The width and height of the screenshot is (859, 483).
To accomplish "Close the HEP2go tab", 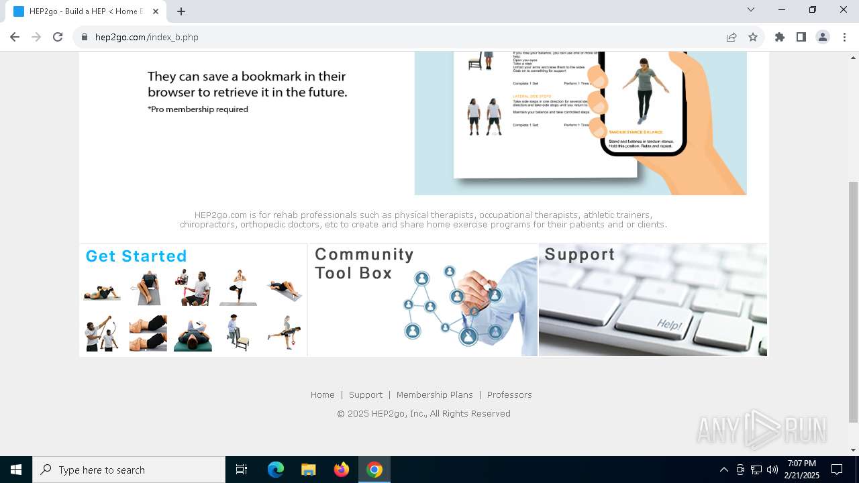I will 156,11.
